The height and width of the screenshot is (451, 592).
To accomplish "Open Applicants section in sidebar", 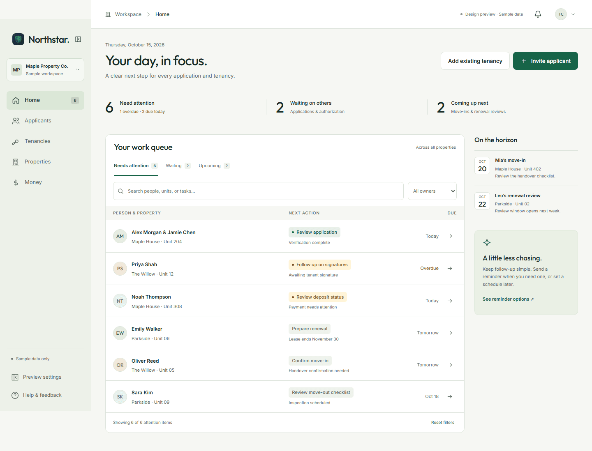I will 45,121.
